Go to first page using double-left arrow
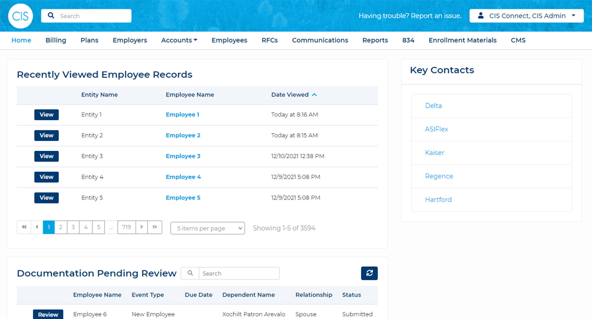 pos(24,227)
